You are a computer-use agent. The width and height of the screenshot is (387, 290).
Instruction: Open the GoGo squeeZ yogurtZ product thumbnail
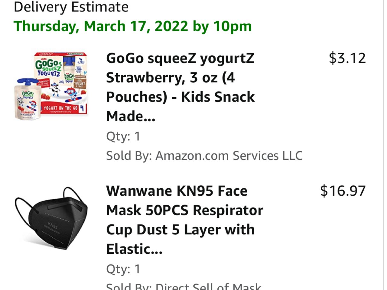52,86
